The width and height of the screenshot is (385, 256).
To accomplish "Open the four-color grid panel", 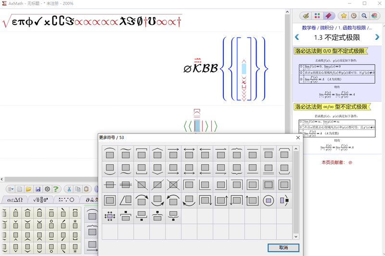I will coord(317,16).
